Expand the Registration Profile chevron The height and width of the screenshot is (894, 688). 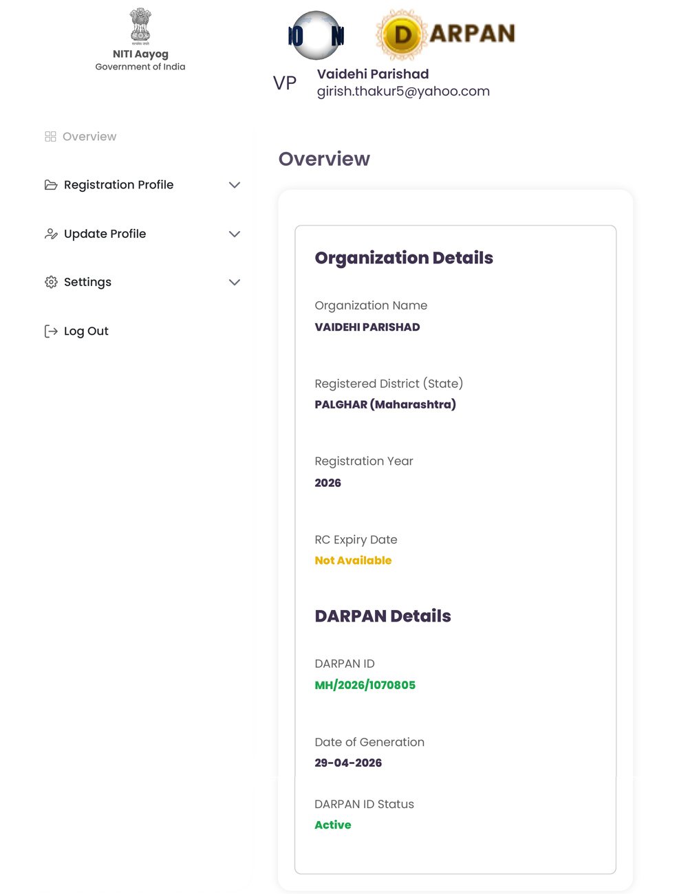(x=235, y=185)
